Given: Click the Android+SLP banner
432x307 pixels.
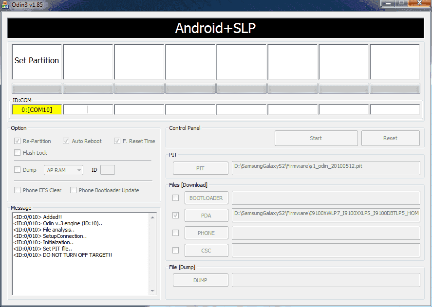Looking at the screenshot, I should [x=215, y=28].
